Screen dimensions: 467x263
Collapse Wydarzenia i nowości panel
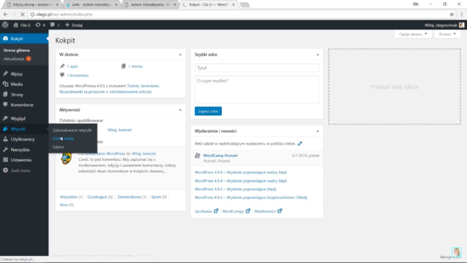pyautogui.click(x=318, y=131)
